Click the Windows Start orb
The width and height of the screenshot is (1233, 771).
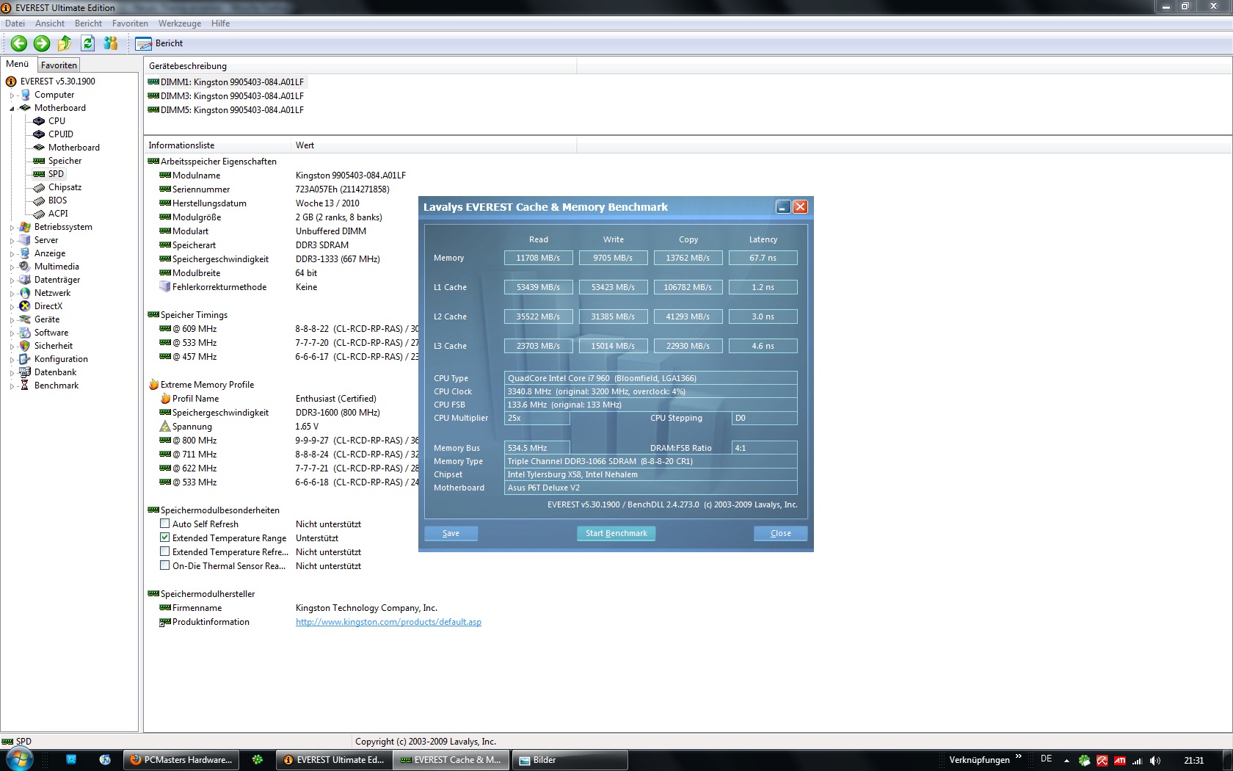click(x=19, y=759)
